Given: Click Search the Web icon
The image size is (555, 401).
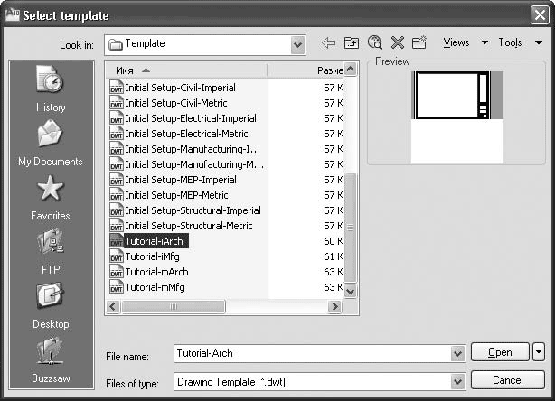Looking at the screenshot, I should pyautogui.click(x=374, y=43).
